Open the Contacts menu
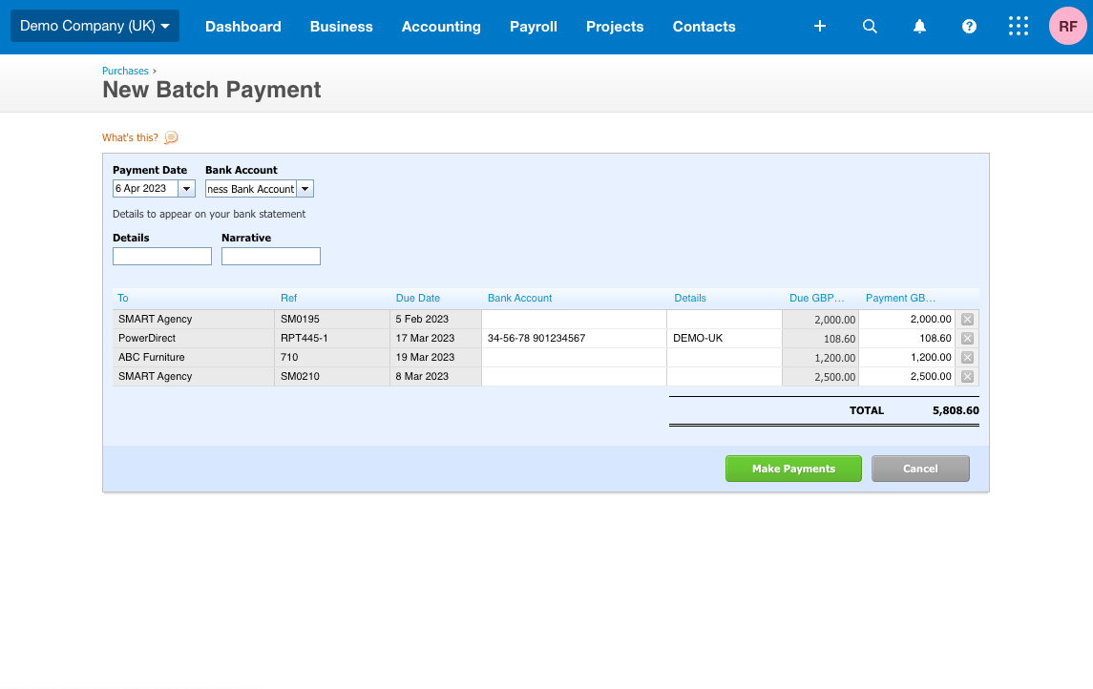Viewport: 1093px width, 689px height. (x=704, y=27)
